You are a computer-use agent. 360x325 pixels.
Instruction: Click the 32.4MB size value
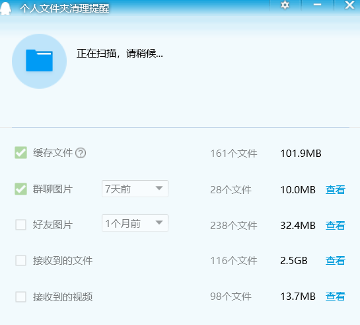[x=298, y=226]
